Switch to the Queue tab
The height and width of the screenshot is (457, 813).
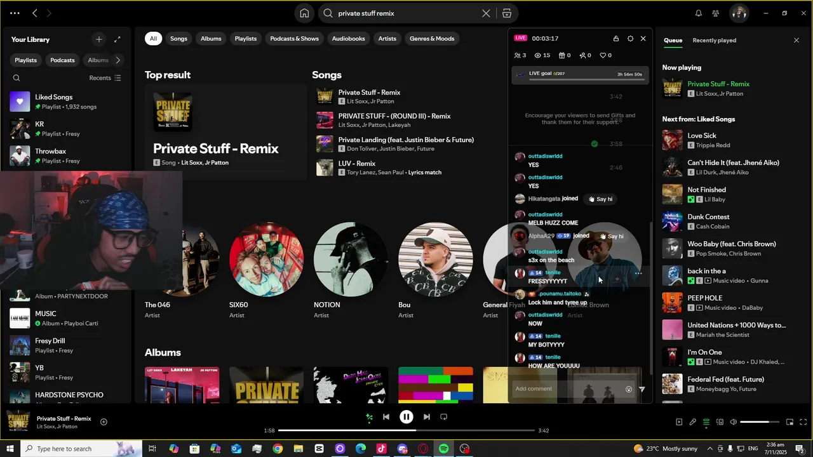[673, 41]
